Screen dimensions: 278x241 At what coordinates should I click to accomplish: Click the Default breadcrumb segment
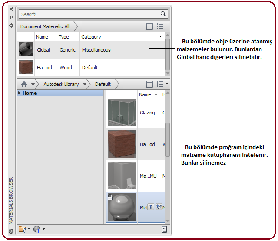(103, 84)
